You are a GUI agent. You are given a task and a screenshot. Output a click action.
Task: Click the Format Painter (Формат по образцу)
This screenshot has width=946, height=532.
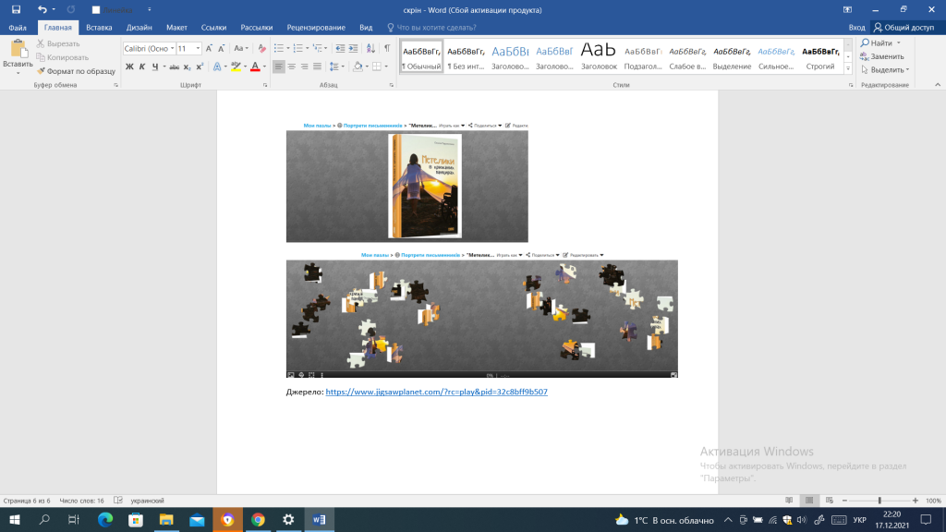coord(76,70)
